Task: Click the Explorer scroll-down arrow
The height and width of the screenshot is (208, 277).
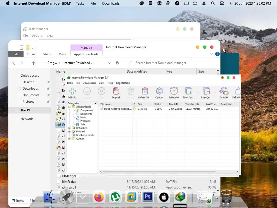Action: (218, 190)
